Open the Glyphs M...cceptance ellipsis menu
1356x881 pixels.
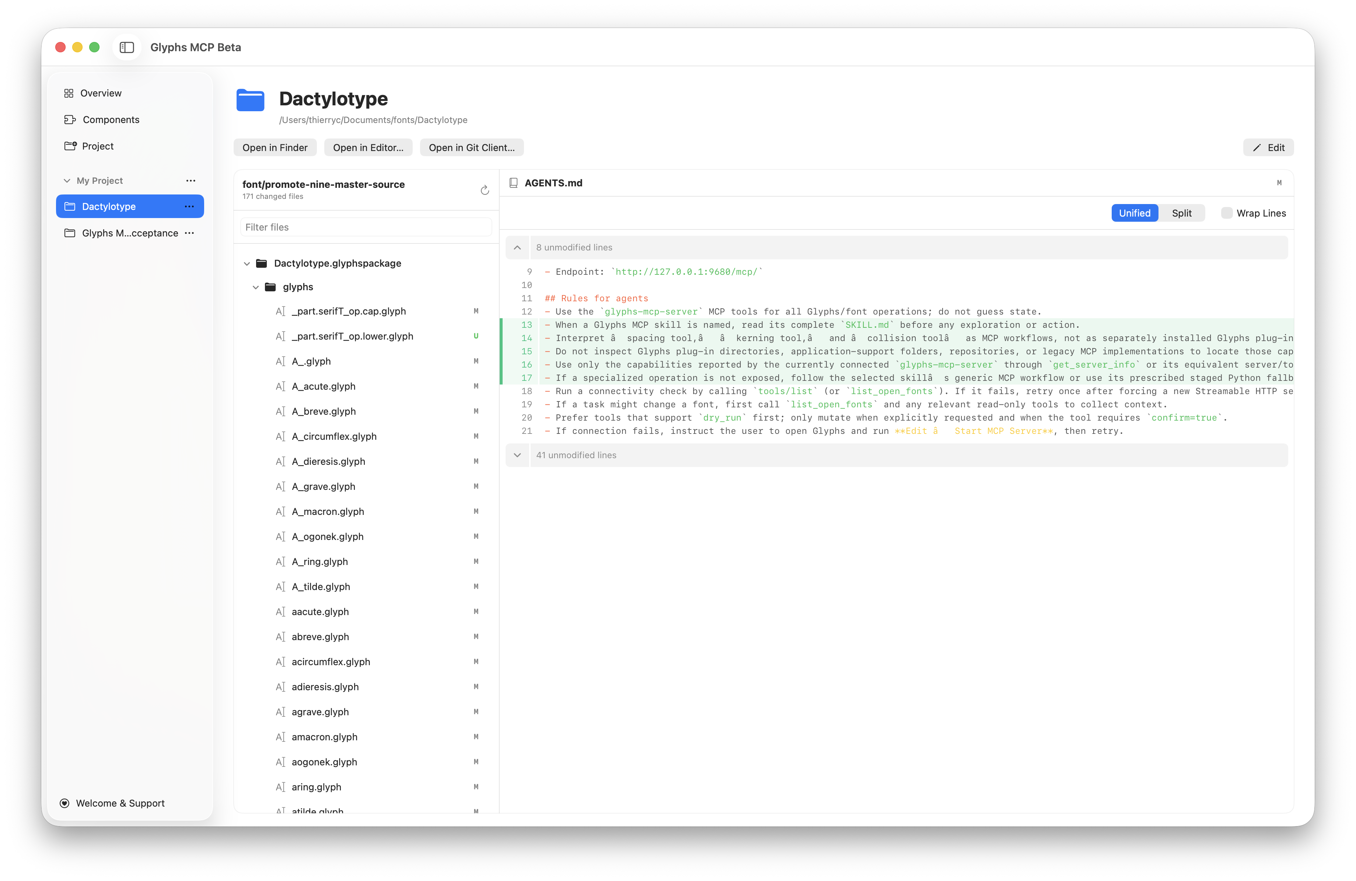pyautogui.click(x=190, y=233)
